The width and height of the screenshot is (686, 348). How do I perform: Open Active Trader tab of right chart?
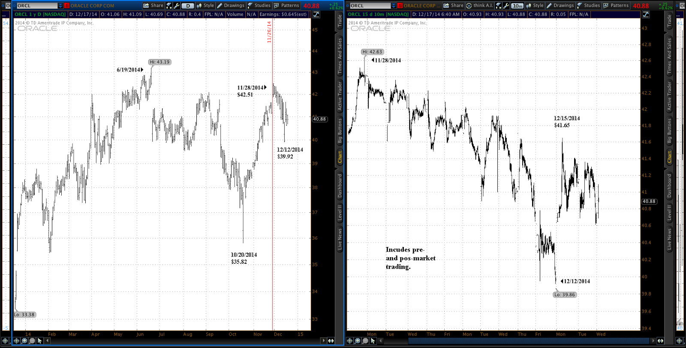pyautogui.click(x=669, y=96)
